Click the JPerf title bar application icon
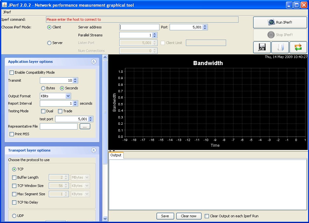 [4, 5]
